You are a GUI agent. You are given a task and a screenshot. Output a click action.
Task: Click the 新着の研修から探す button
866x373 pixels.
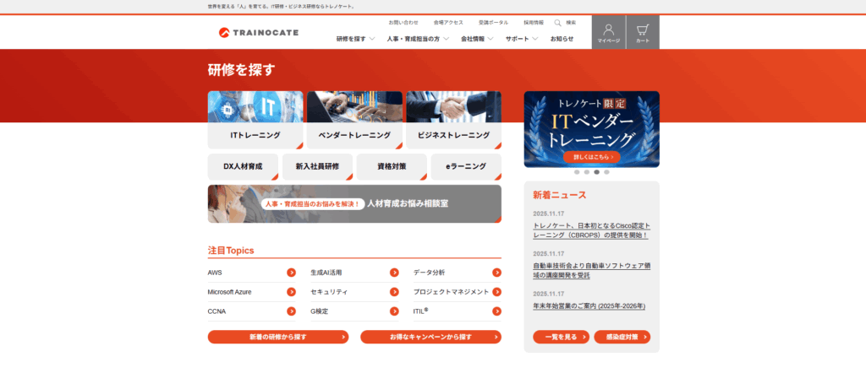(x=277, y=337)
